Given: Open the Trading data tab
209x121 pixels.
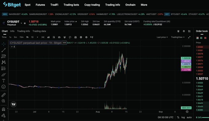Looking at the screenshot, I should 39,31.
